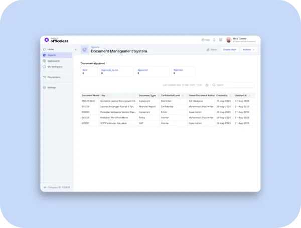The width and height of the screenshot is (301, 228).
Task: Click the export icon beside the search box
Action: [207, 85]
